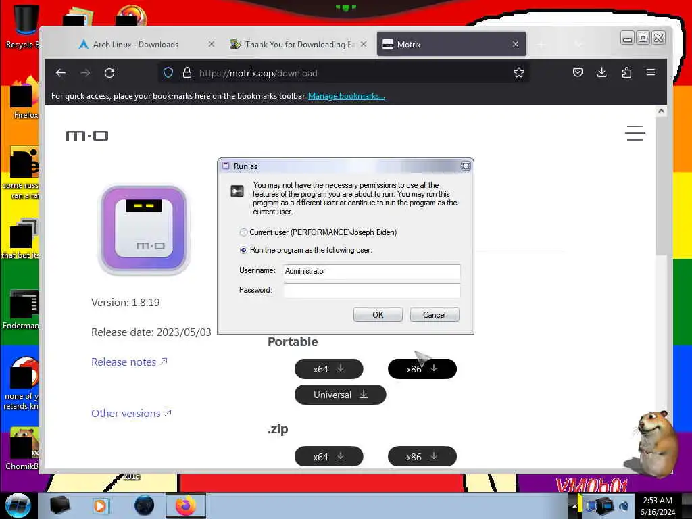
Task: Click the Motrix m-o logo in header
Action: (87, 135)
